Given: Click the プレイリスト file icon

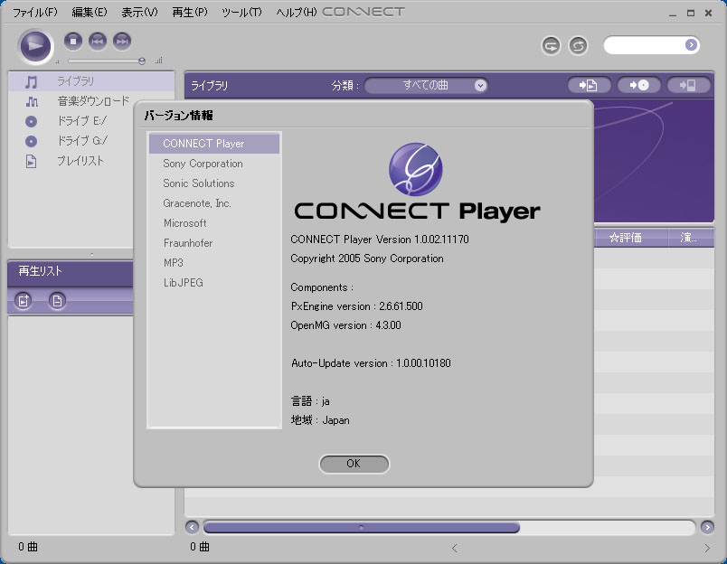Looking at the screenshot, I should point(31,161).
